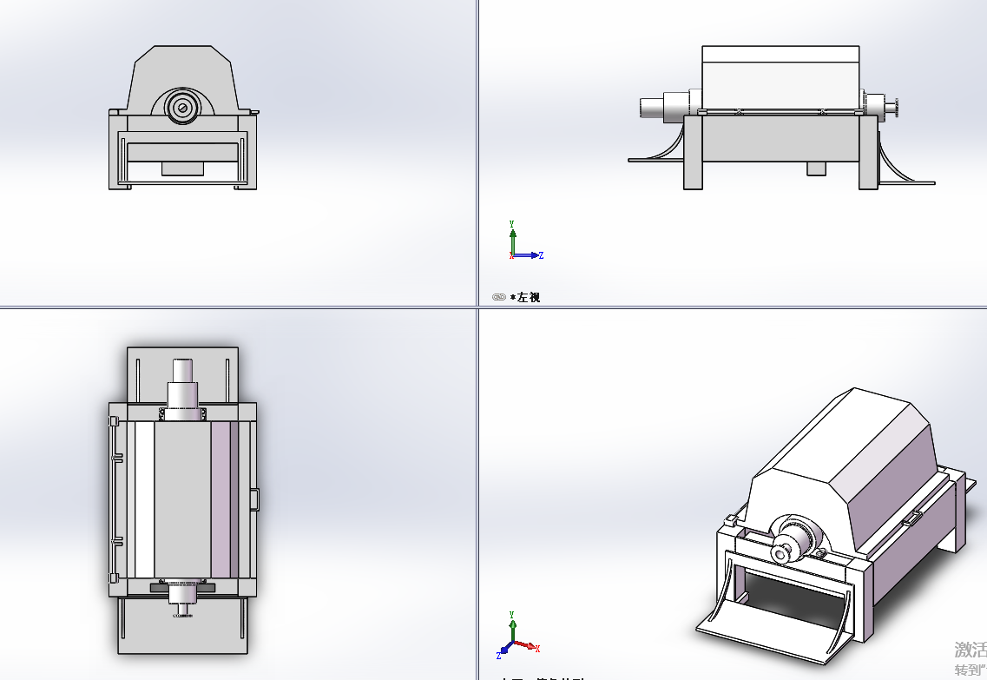Viewport: 987px width, 680px height.
Task: Click the red X axis of the isometric triad
Action: (x=526, y=646)
